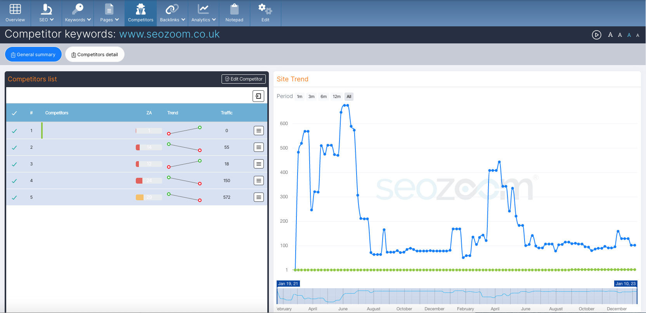Image resolution: width=646 pixels, height=313 pixels.
Task: Click Edit Competitor button
Action: coord(244,79)
